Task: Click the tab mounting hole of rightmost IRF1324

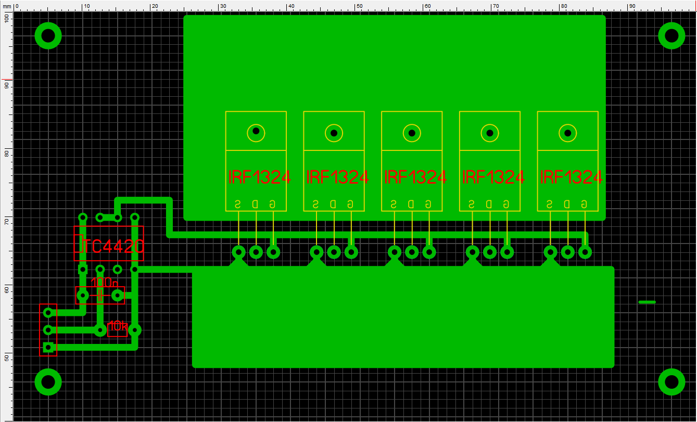Action: coord(567,133)
